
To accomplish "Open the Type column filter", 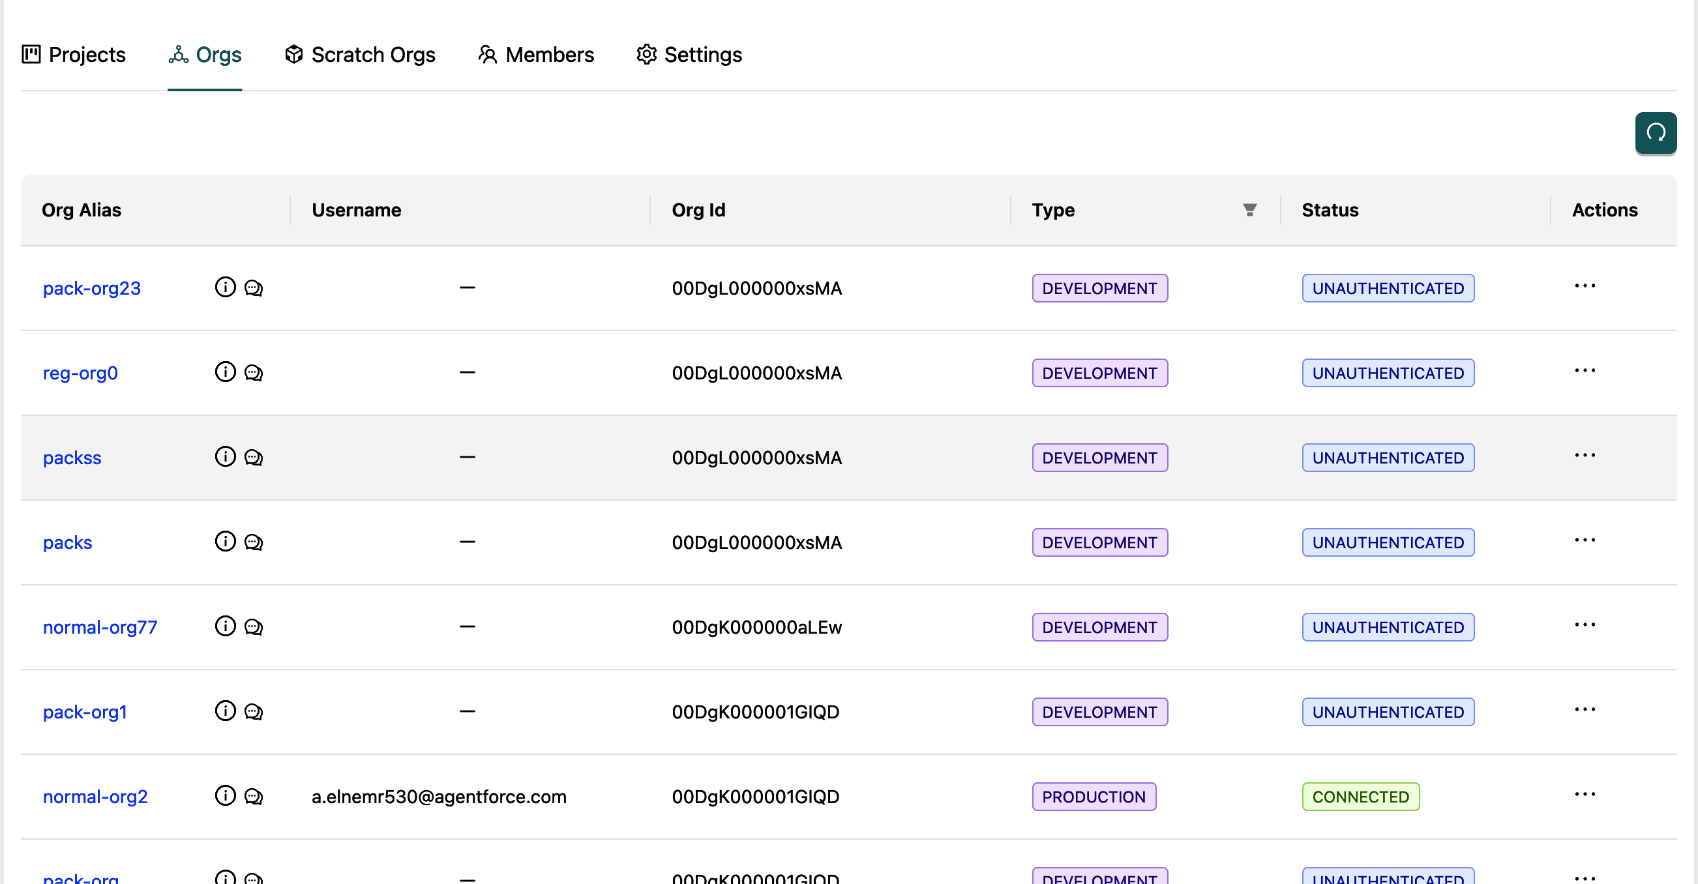I will (x=1249, y=210).
